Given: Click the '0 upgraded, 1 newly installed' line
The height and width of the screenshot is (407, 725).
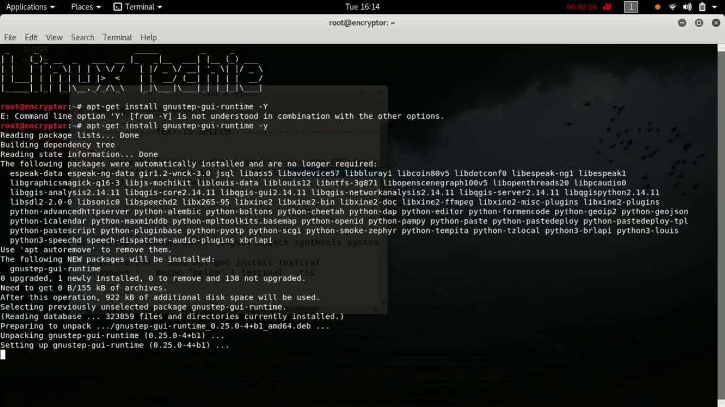Looking at the screenshot, I should pos(153,278).
